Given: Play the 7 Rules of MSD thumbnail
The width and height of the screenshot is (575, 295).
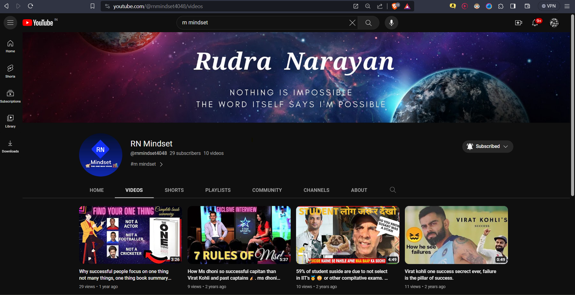Looking at the screenshot, I should pos(239,235).
